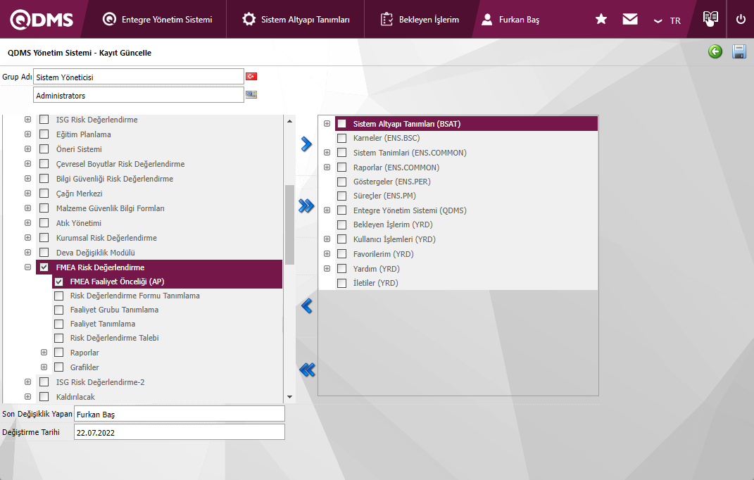
Task: Open the Bekleyen İşlerim menu
Action: pos(420,20)
